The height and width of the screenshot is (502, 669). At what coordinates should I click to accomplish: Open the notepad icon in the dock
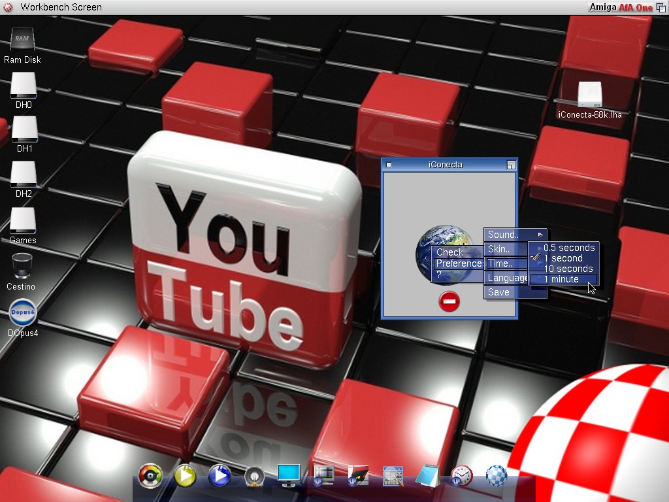coord(427,476)
